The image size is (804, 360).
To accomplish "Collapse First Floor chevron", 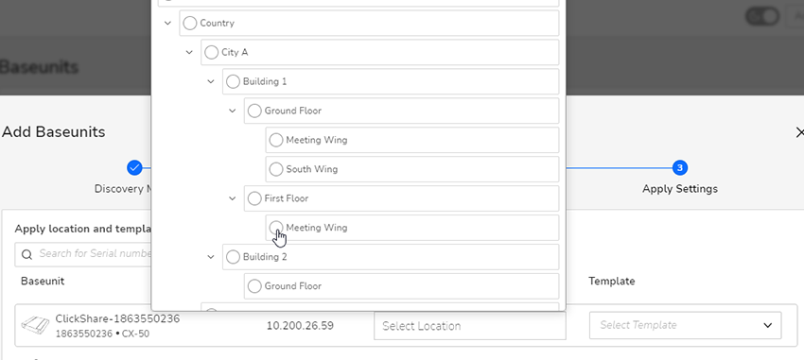I will click(233, 198).
